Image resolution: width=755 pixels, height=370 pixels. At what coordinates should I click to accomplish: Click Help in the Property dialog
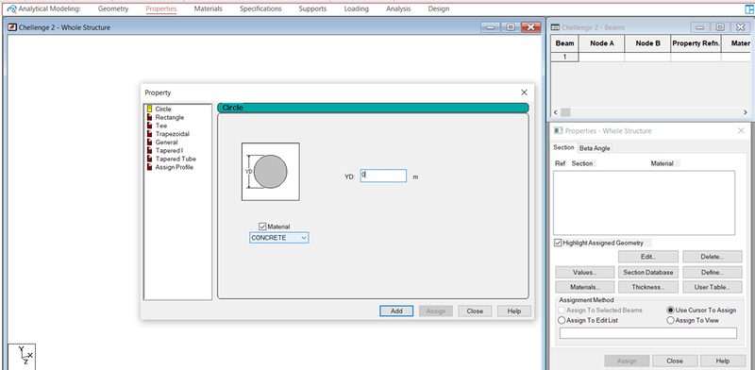514,311
